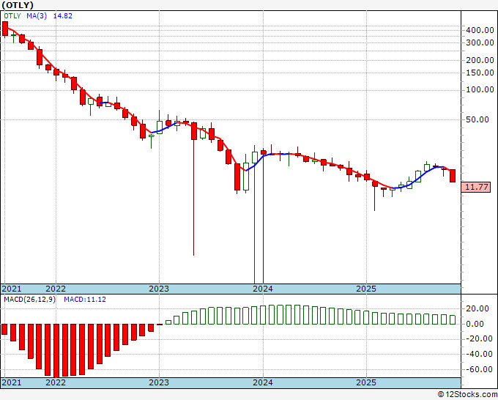
Task: Click the -40.00 MACD axis label
Action: tap(477, 354)
